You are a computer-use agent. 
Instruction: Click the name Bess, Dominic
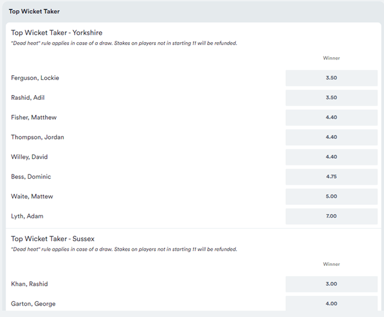click(31, 177)
